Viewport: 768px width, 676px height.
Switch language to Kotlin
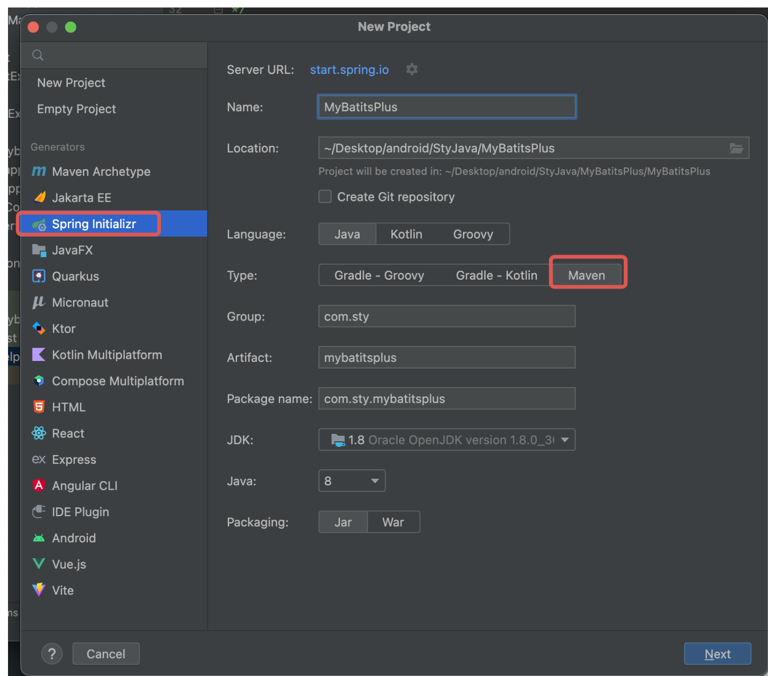point(406,234)
